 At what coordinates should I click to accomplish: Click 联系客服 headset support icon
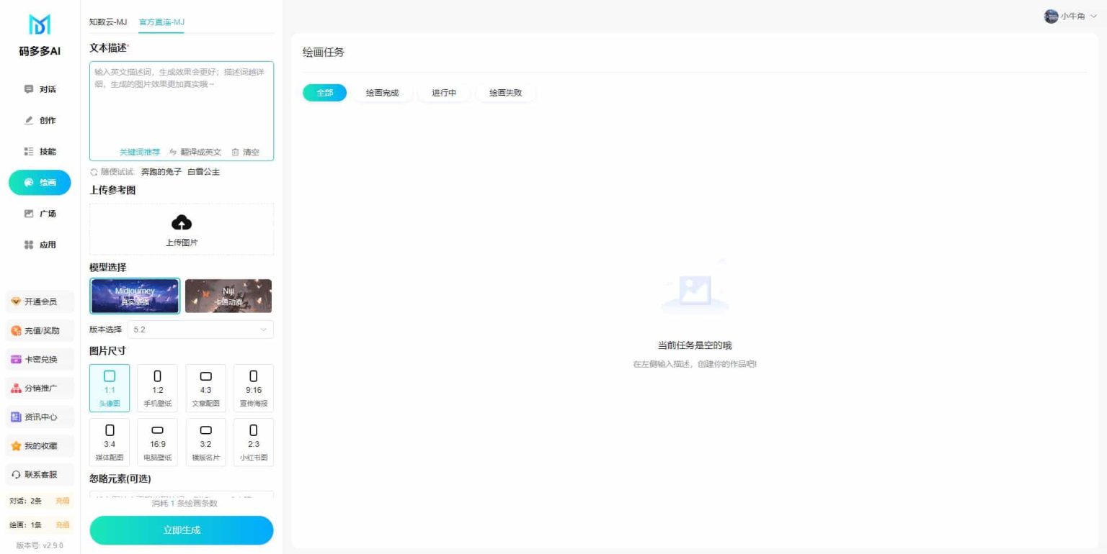click(16, 475)
